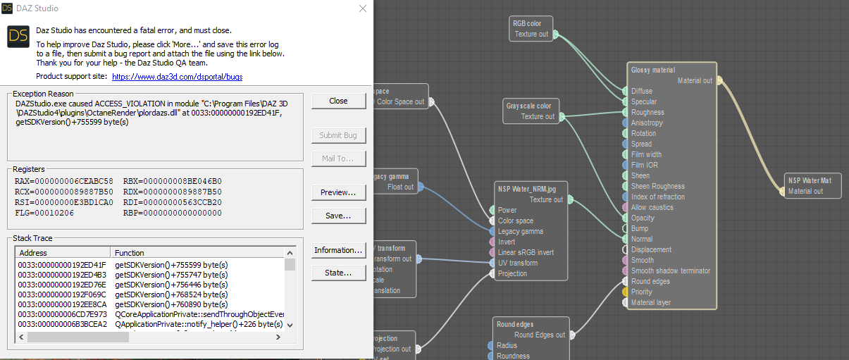Click the NSP Water Mat Material out pin
The height and width of the screenshot is (360, 849).
pyautogui.click(x=782, y=191)
